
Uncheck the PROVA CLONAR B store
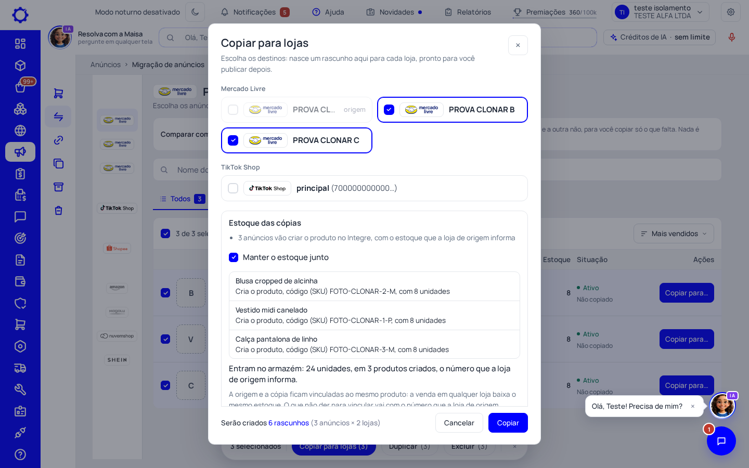[x=389, y=110]
